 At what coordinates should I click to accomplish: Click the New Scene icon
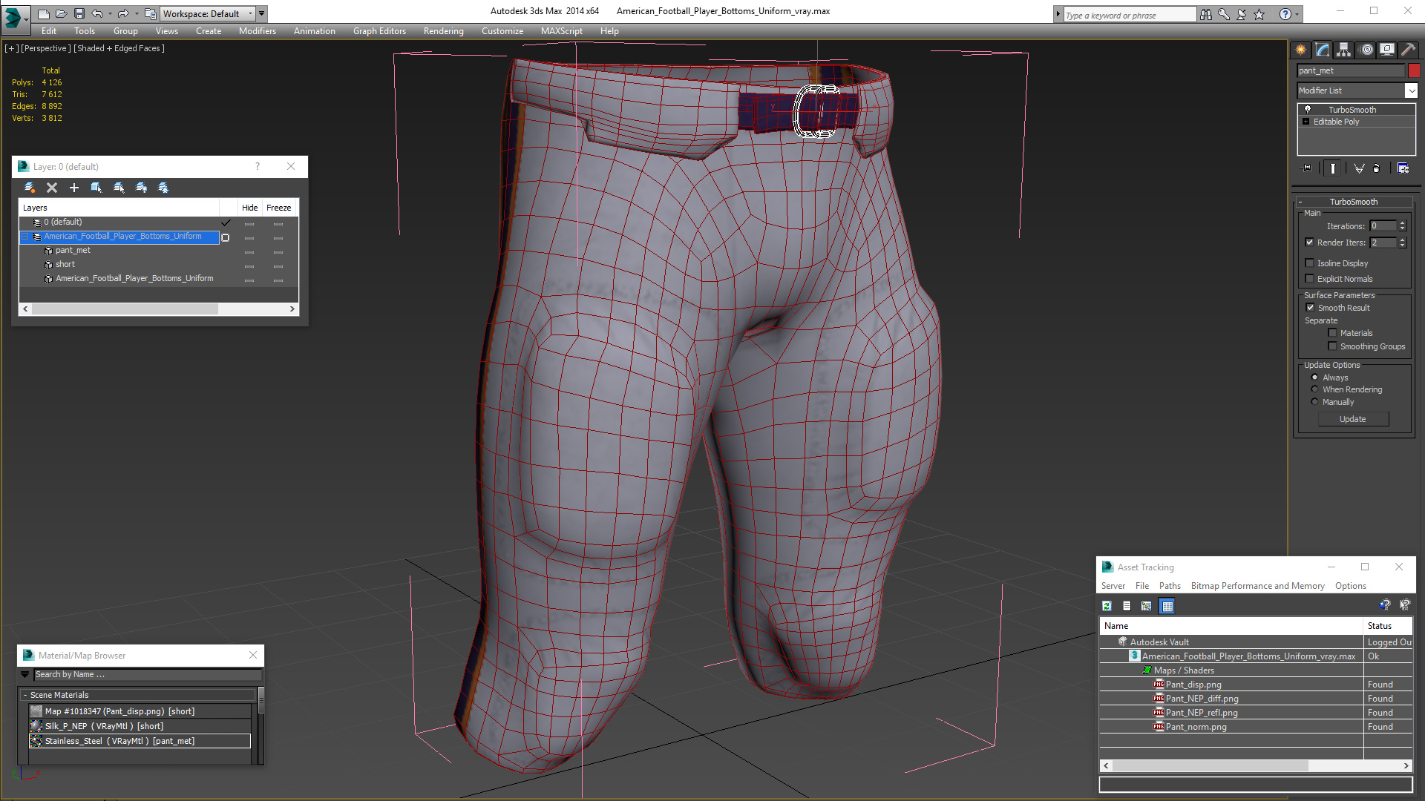pyautogui.click(x=43, y=13)
